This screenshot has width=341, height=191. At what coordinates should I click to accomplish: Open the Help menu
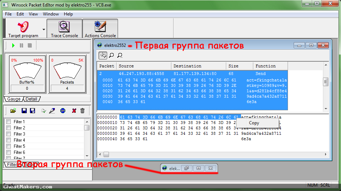click(x=68, y=14)
